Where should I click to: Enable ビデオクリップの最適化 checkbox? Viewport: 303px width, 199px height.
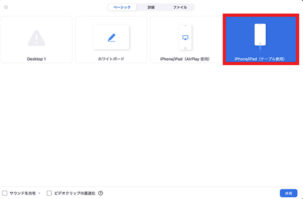49,193
